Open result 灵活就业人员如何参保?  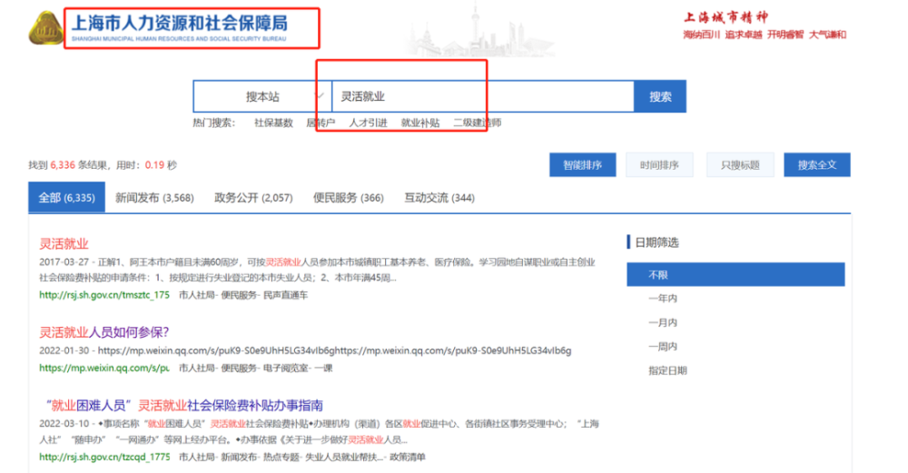(104, 332)
